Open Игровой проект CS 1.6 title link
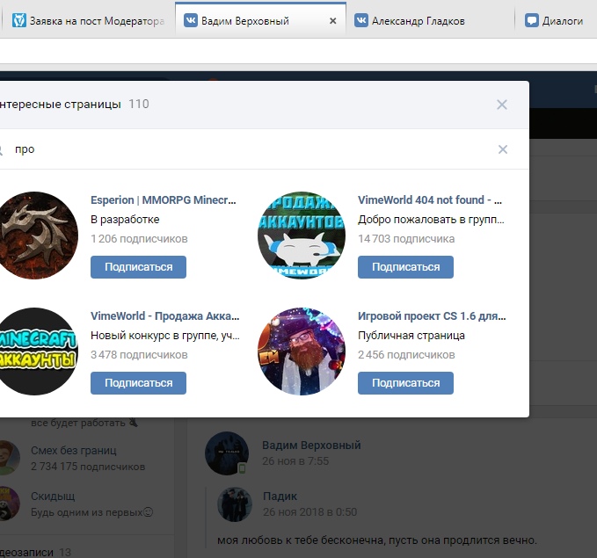This screenshot has height=558, width=597. click(x=432, y=316)
